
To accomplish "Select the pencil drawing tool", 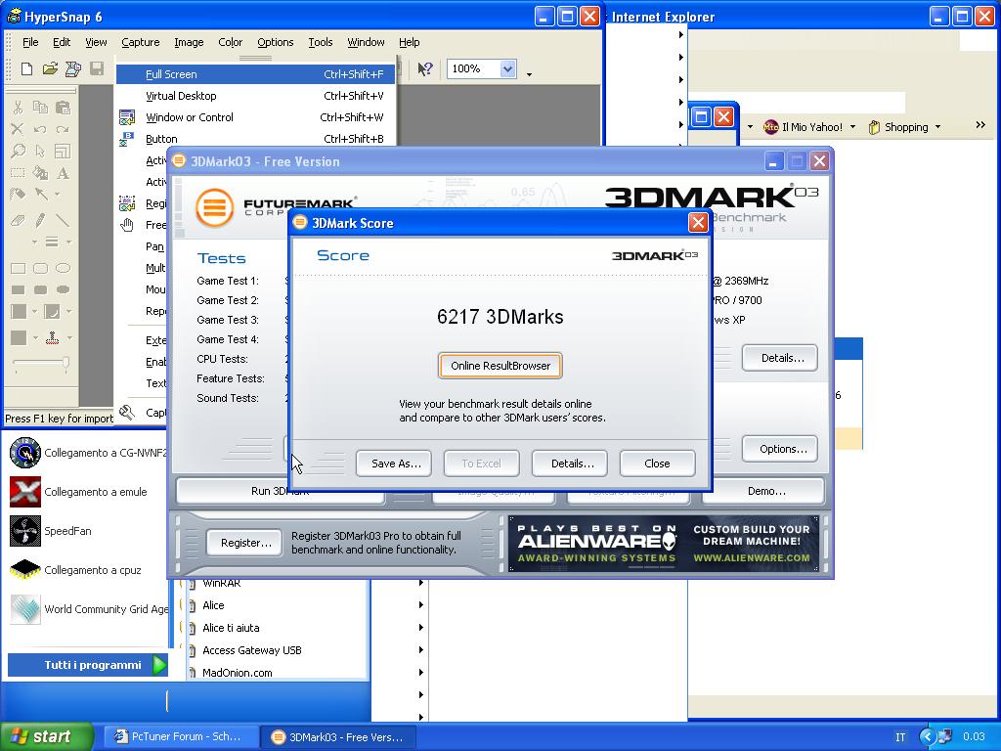I will coord(40,220).
